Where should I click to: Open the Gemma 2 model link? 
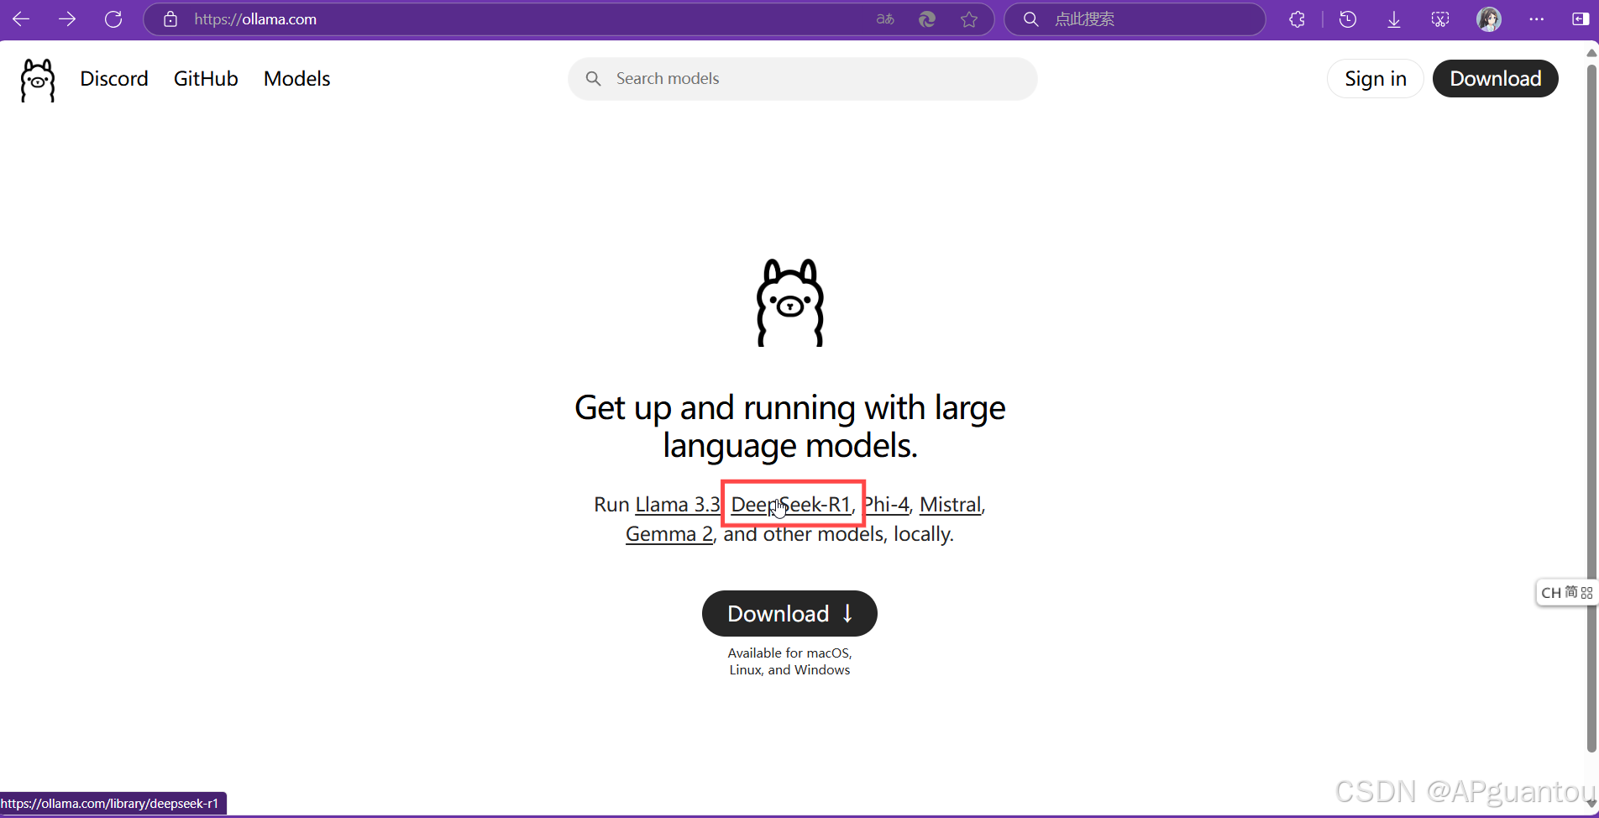(x=669, y=534)
